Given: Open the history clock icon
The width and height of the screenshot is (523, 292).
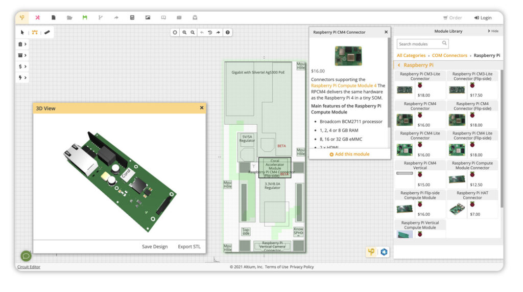Looking at the screenshot, I should coord(210,32).
